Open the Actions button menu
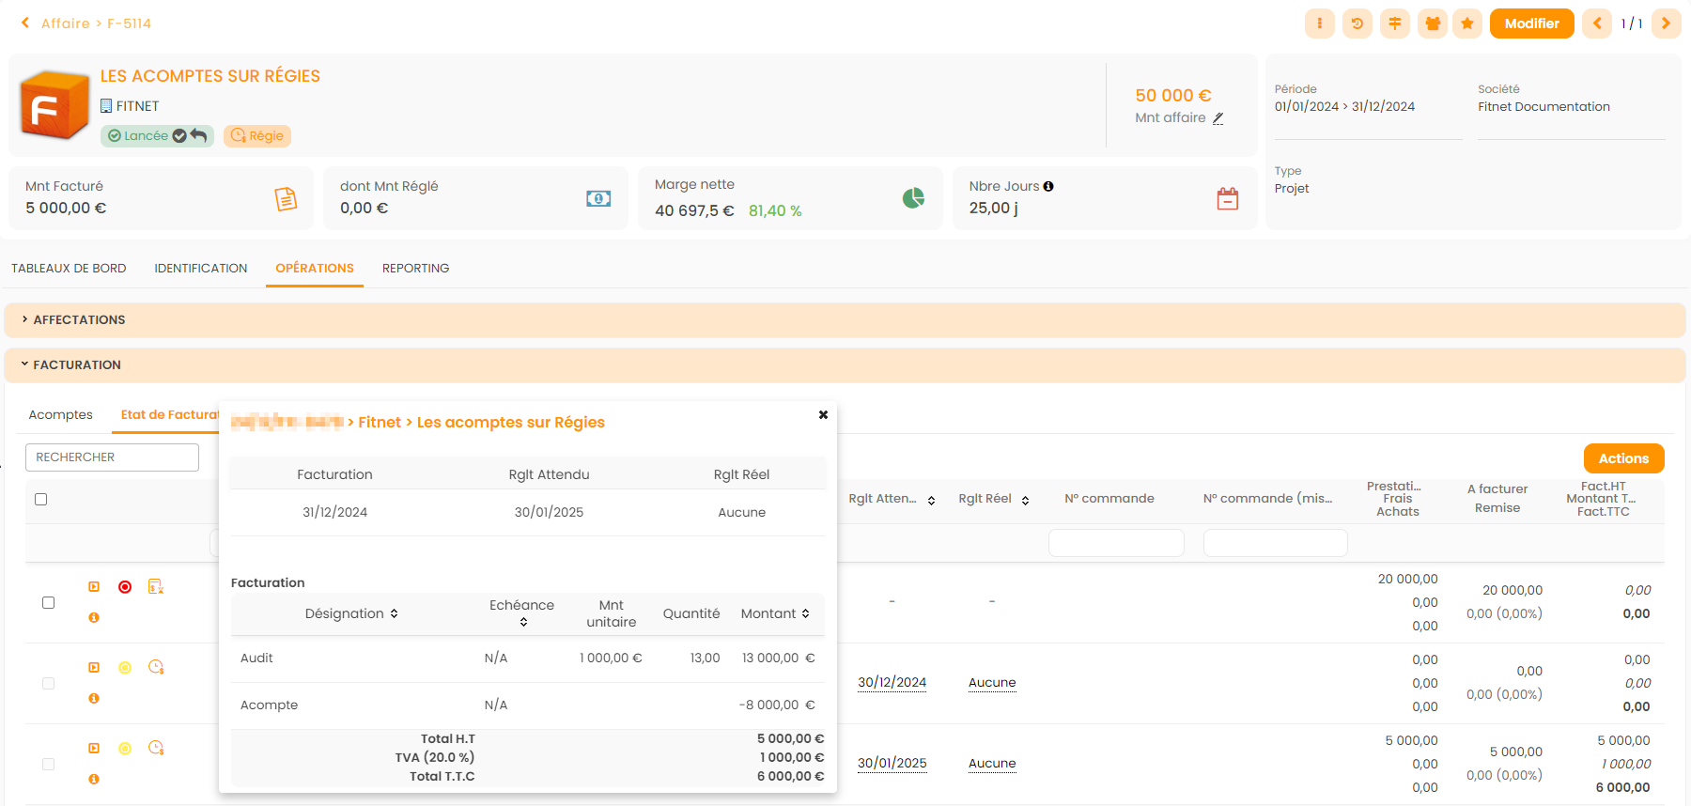This screenshot has height=806, width=1691. coord(1623,458)
